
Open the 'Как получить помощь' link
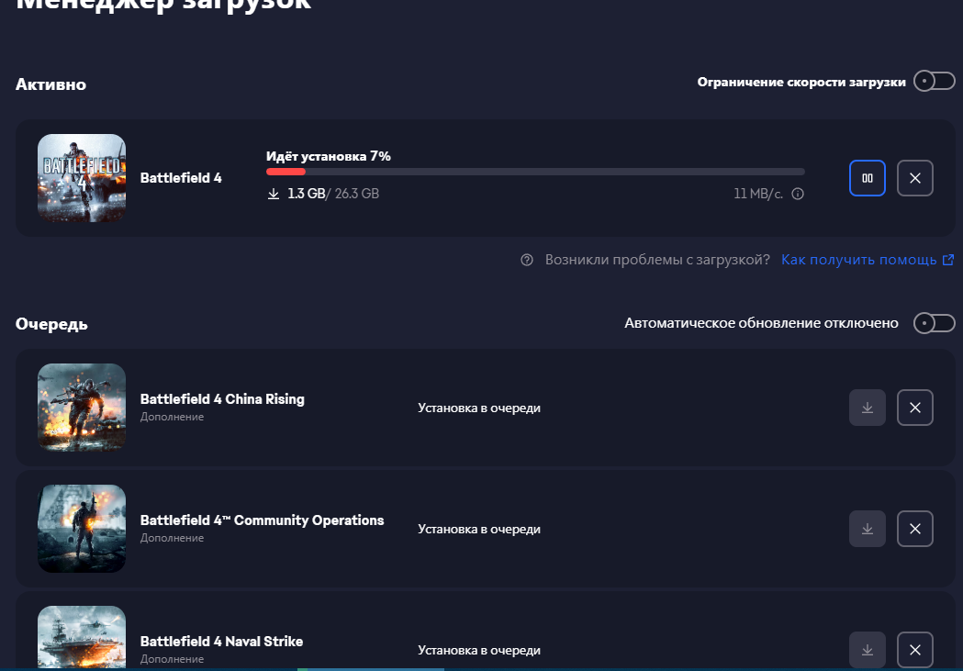tap(858, 260)
